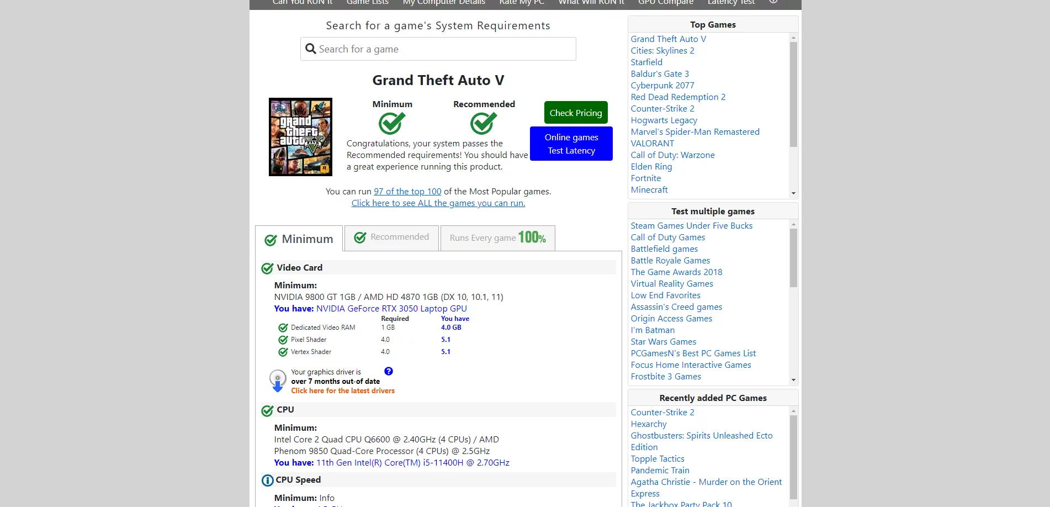Click Test multiple games scroll down arrow
Viewport: 1050px width, 507px height.
coord(793,380)
